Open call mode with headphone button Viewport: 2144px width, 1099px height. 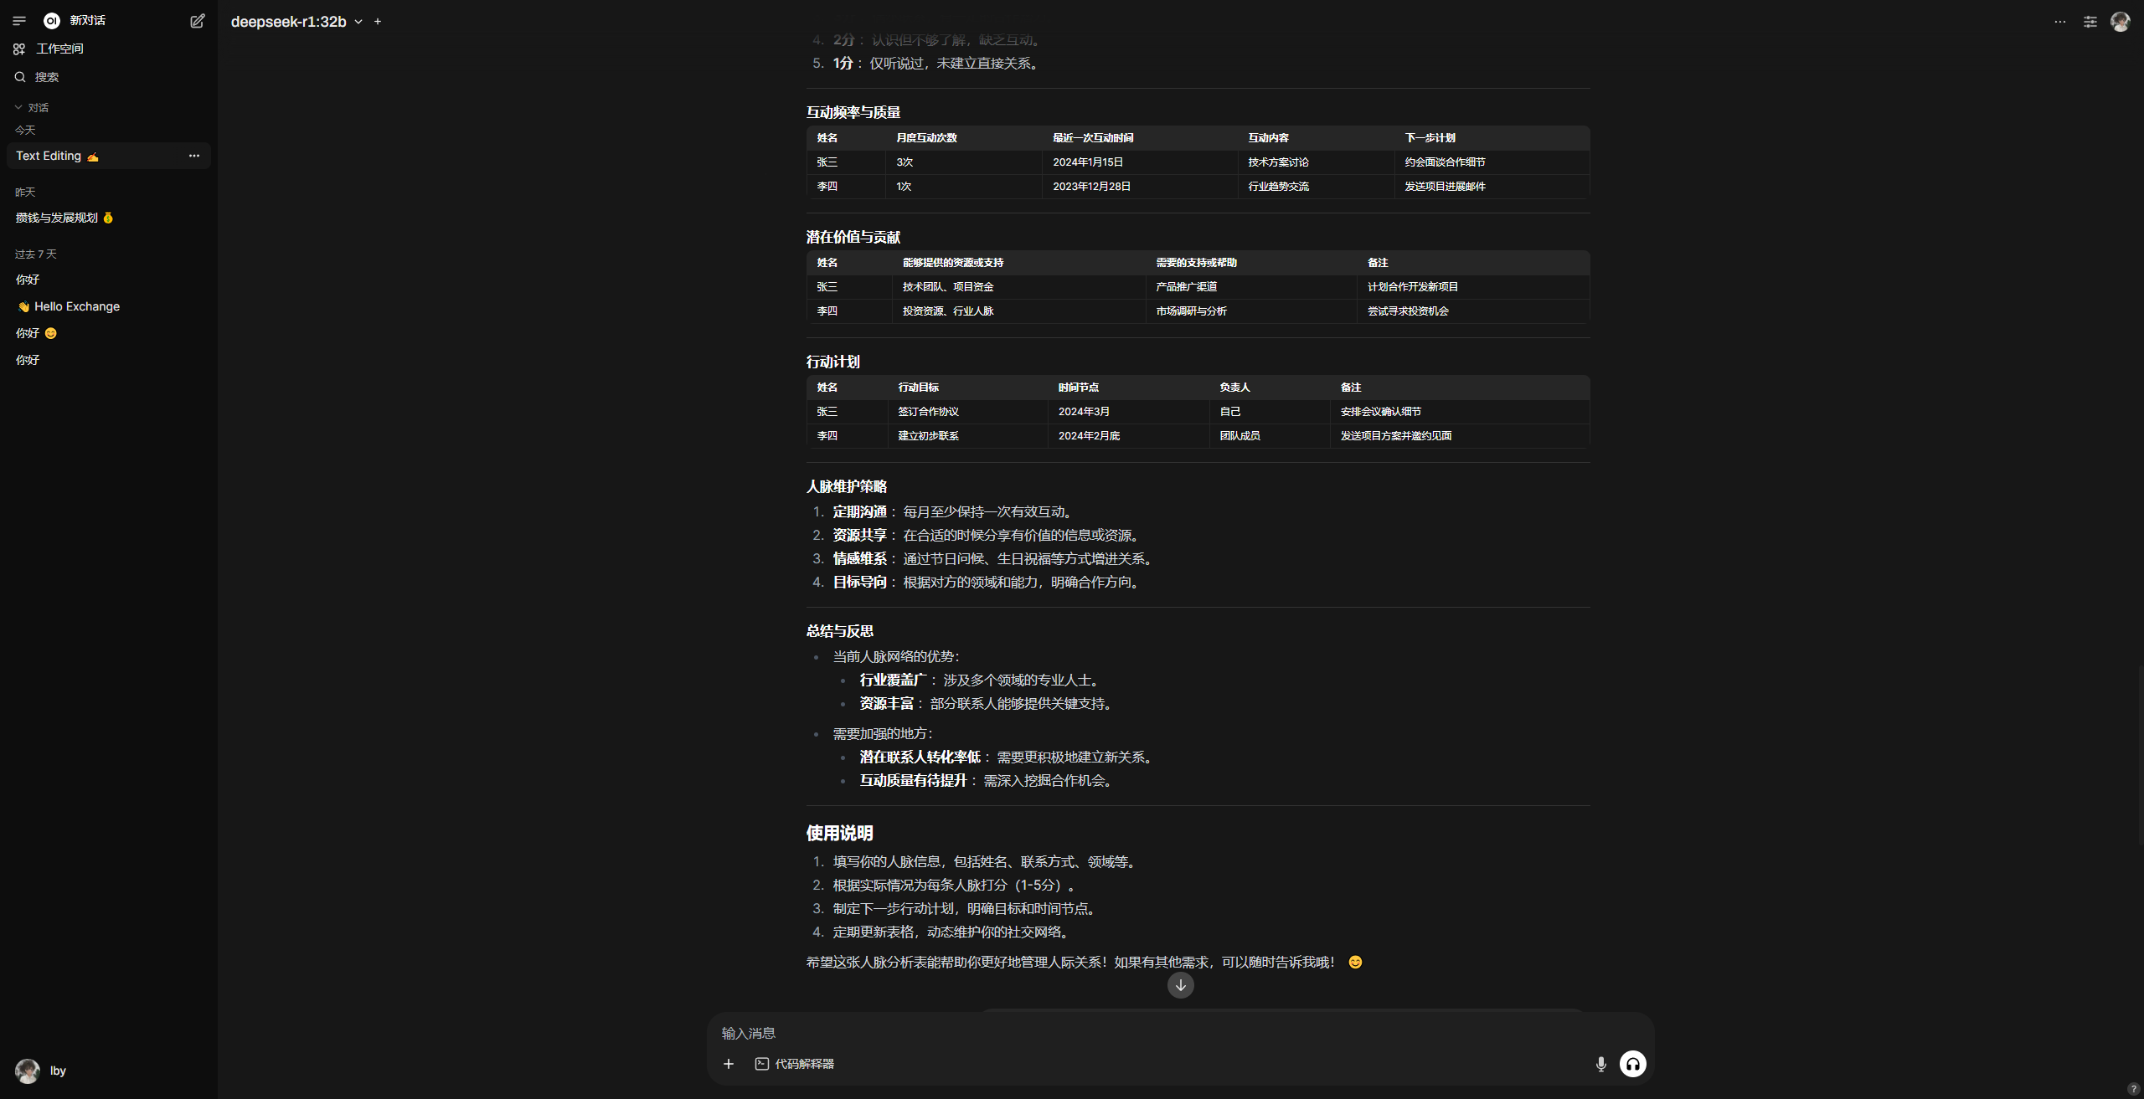[x=1632, y=1064]
